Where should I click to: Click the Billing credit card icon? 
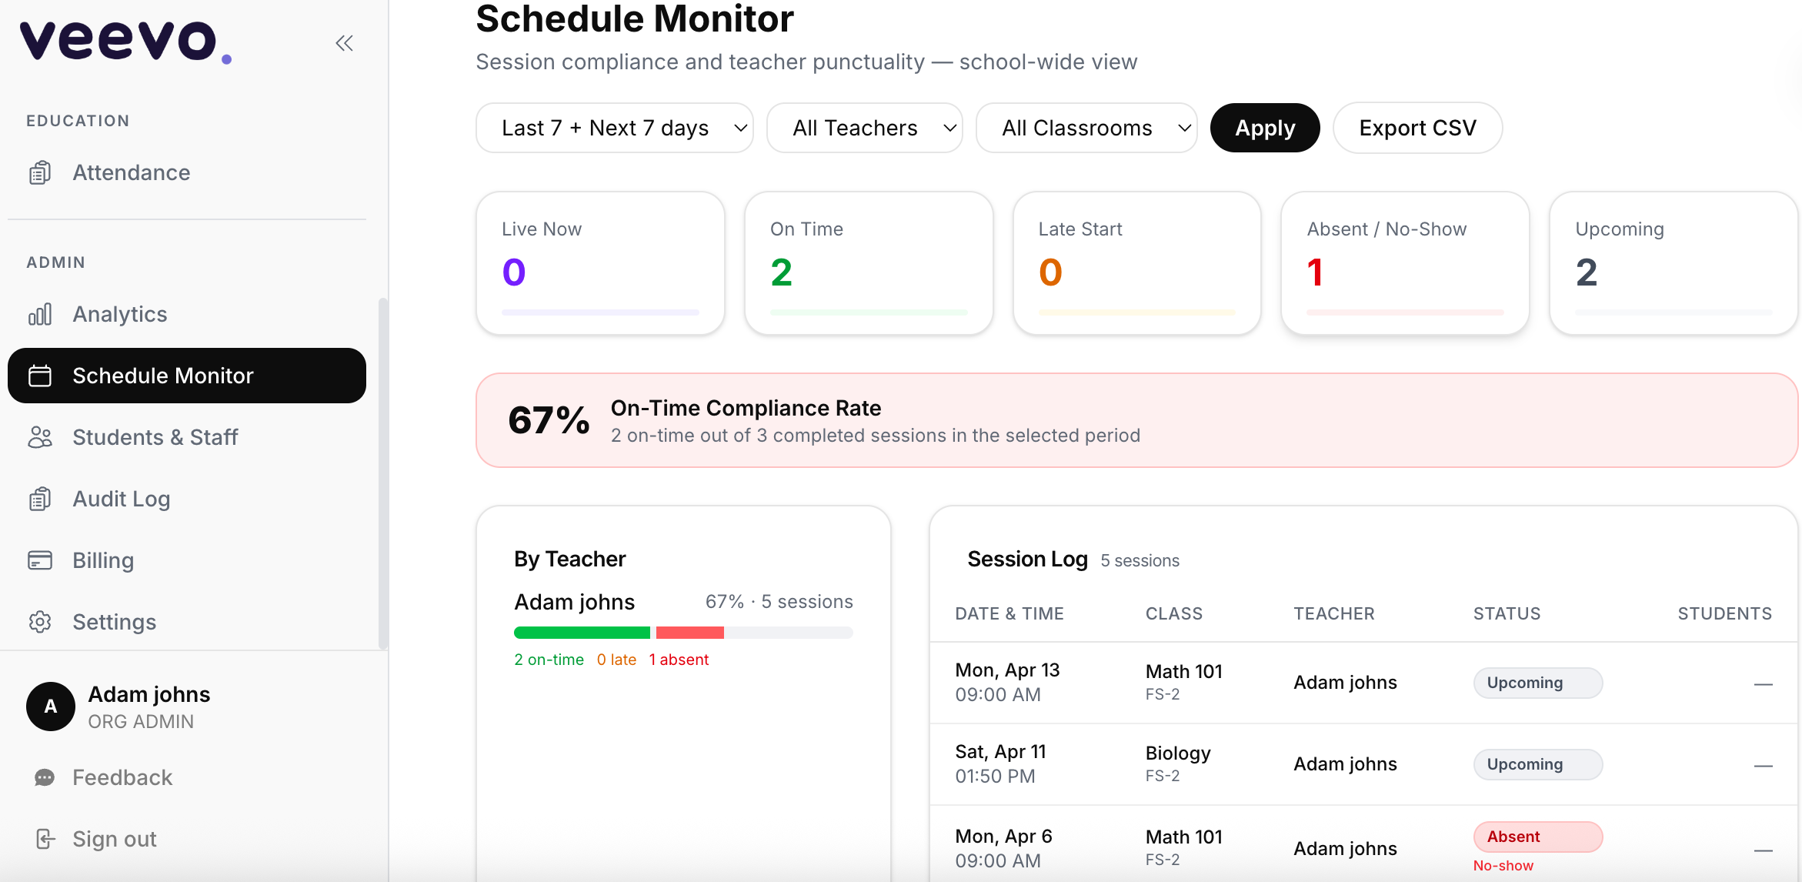click(40, 560)
